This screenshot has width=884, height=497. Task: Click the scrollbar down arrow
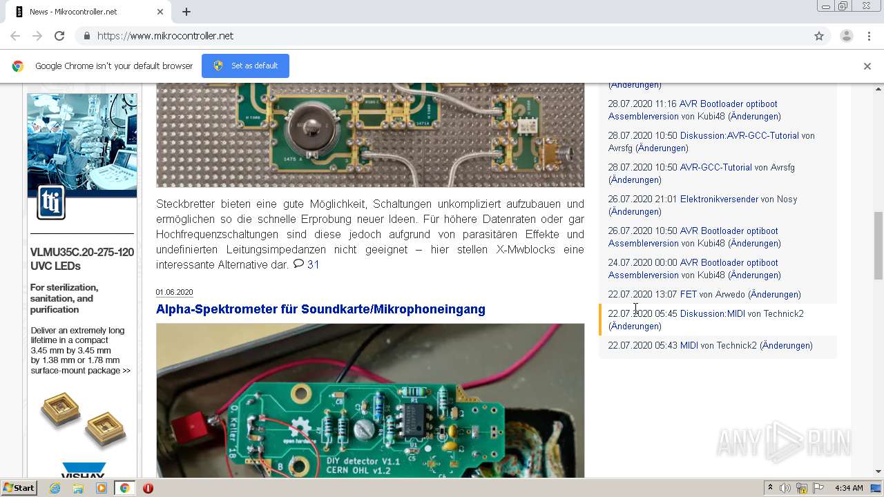[878, 471]
